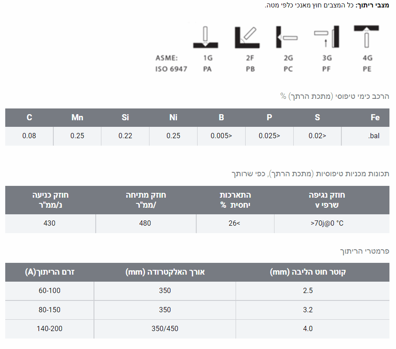The width and height of the screenshot is (396, 349).
Task: Click the 3.2 core wire diameter cell
Action: [308, 310]
